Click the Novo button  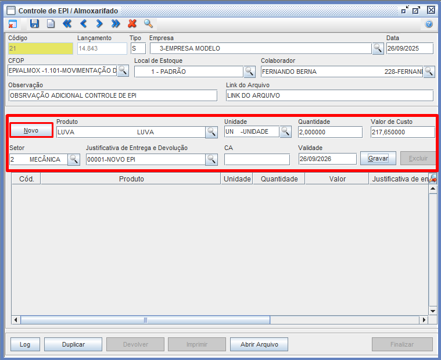point(31,131)
